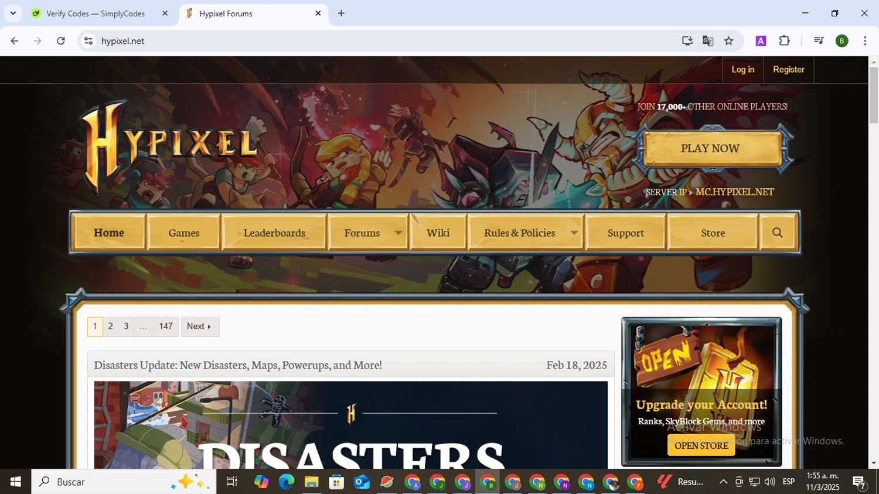This screenshot has width=879, height=494.
Task: Open the Leaderboards navigation item
Action: point(274,233)
